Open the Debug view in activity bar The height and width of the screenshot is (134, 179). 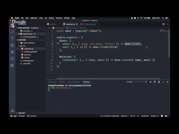pos(12,45)
